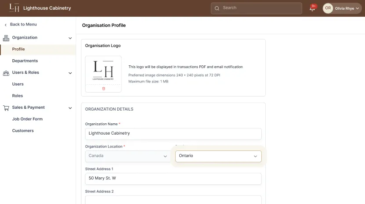Delete the organisation logo with trash icon
Image resolution: width=365 pixels, height=204 pixels.
click(x=104, y=89)
